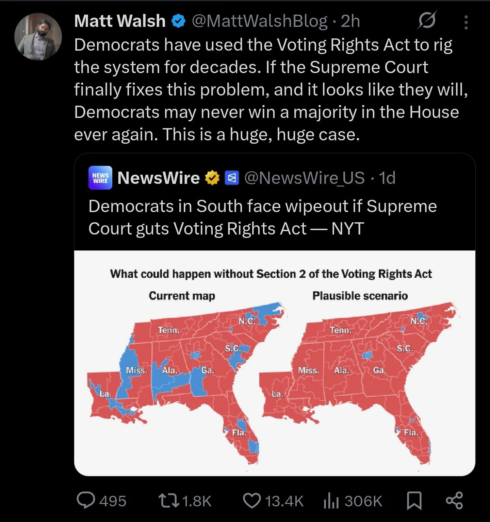The image size is (490, 522).
Task: Click the Matt Walsh display name
Action: coord(120,21)
